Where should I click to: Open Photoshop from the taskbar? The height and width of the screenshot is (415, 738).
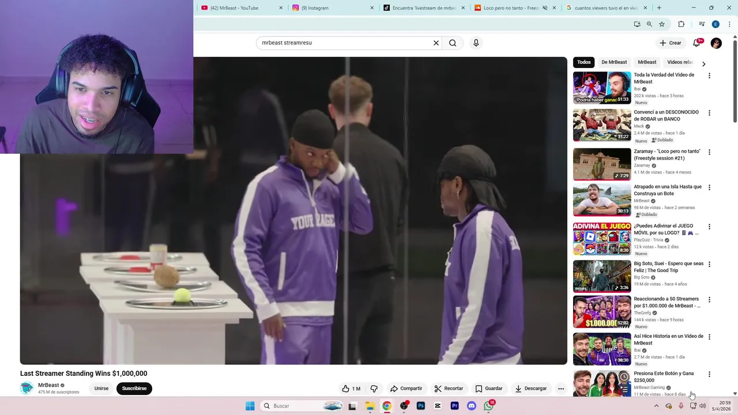coord(421,406)
